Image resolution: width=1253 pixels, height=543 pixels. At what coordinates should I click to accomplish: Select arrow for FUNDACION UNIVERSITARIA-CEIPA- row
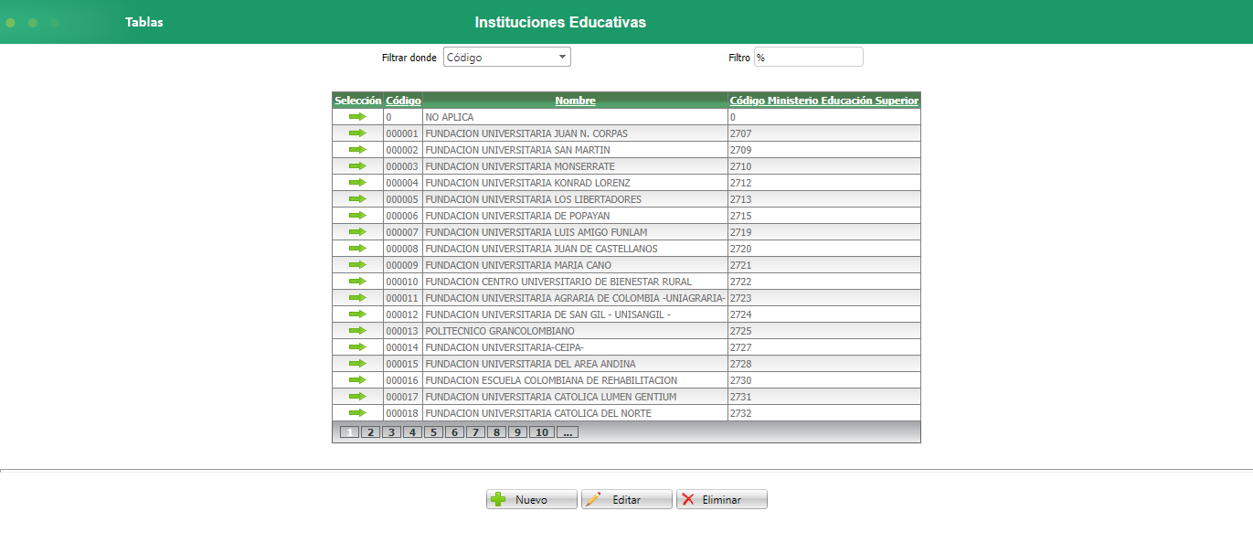click(357, 347)
